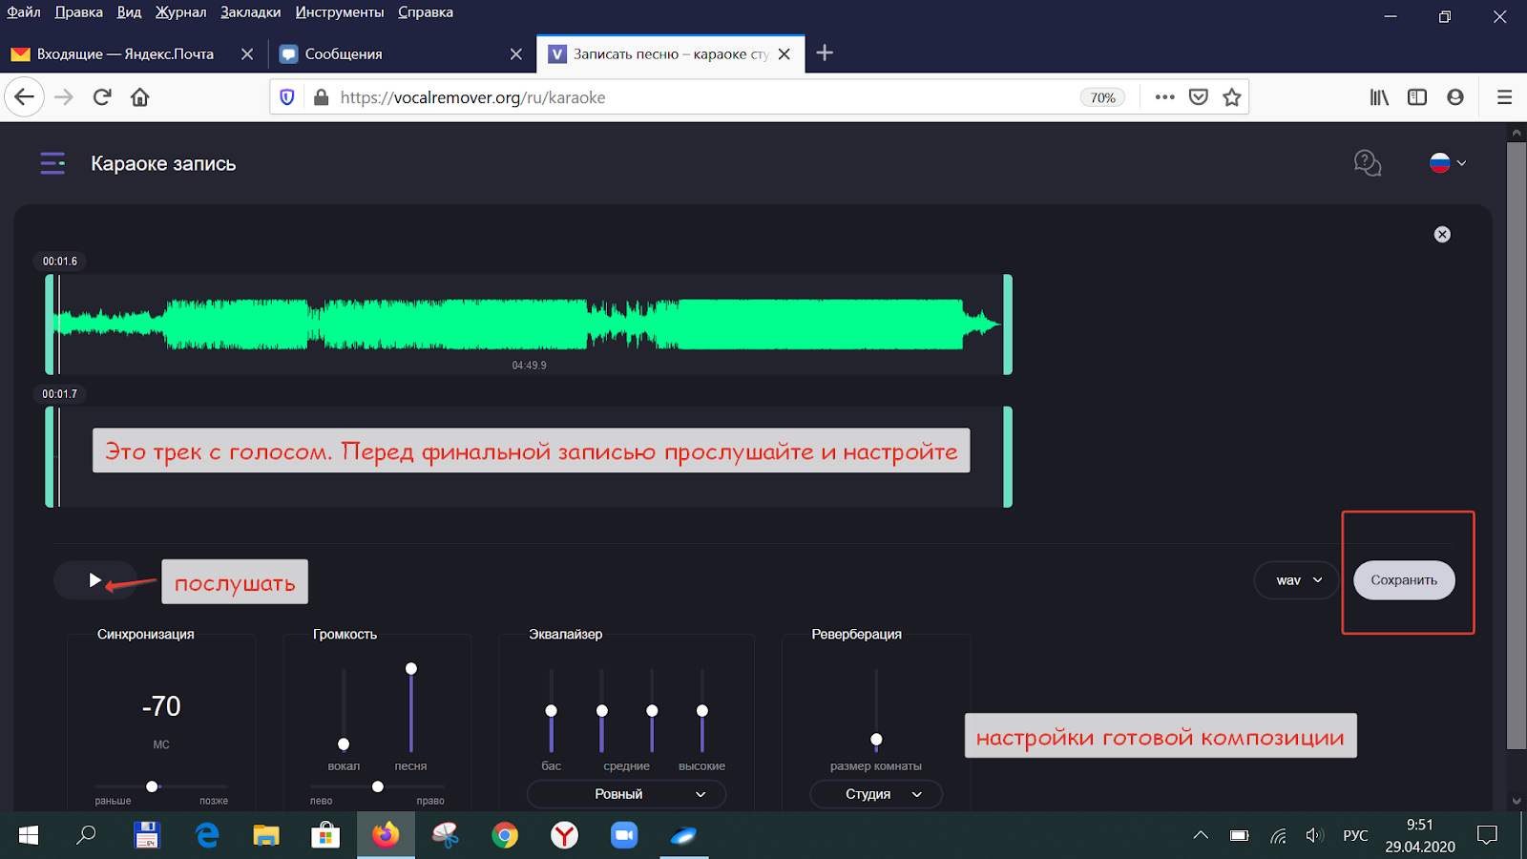
Task: Open Microsoft Store from the taskbar
Action: [325, 836]
